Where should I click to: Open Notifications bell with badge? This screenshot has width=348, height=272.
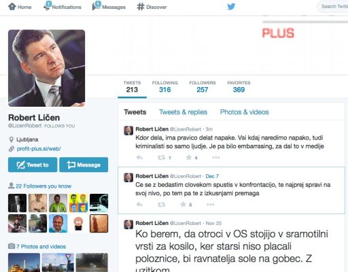click(48, 6)
